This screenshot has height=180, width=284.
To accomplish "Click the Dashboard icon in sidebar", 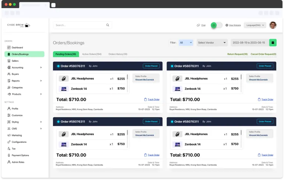I will [x=9, y=48].
